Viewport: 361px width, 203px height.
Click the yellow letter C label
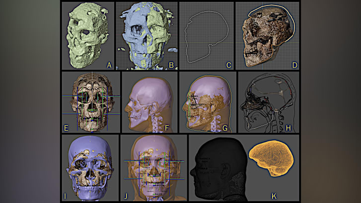point(228,63)
